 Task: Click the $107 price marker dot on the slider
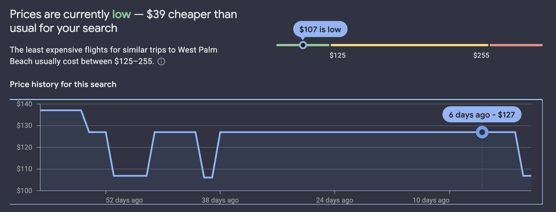(302, 45)
